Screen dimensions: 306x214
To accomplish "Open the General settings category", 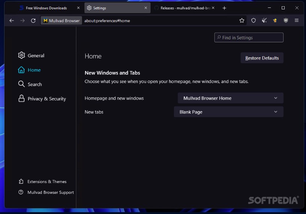I will (x=31, y=55).
